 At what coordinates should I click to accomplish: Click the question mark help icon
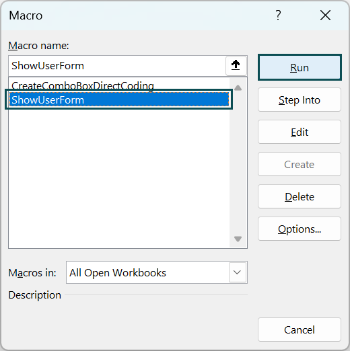[x=278, y=15]
